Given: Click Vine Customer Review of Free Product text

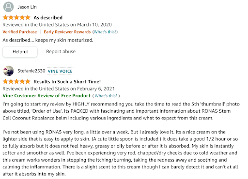Looking at the screenshot, I should coord(46,96).
